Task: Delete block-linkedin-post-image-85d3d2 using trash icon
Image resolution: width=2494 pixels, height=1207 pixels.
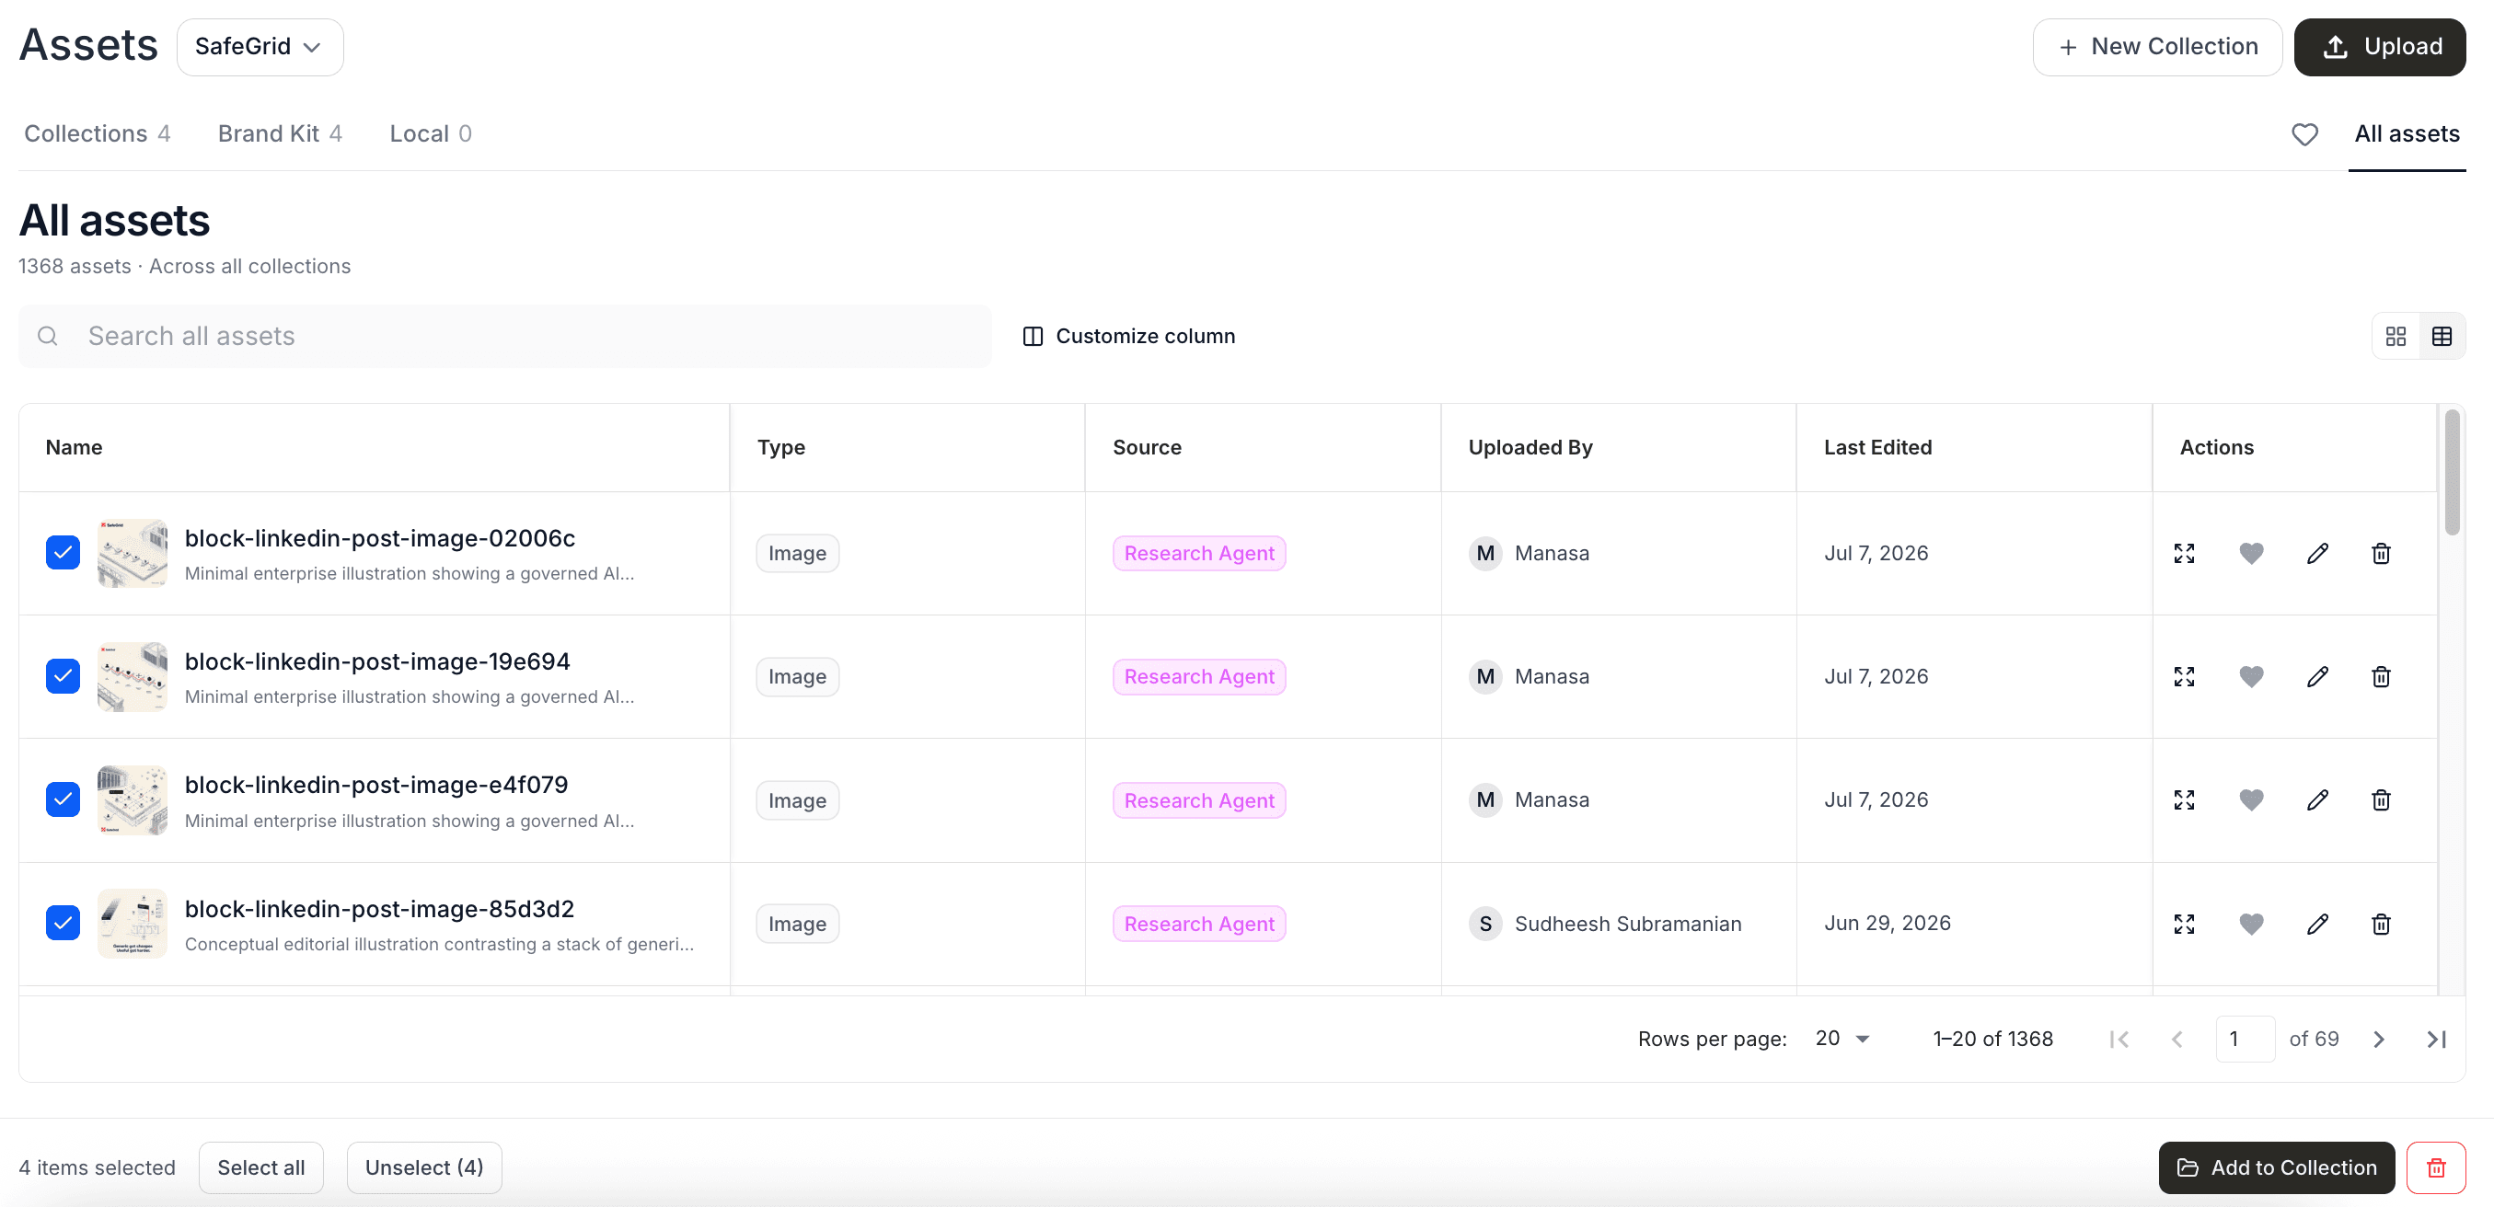Action: (2381, 924)
